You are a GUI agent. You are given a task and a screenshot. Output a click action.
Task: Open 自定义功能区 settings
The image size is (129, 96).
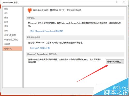click(10, 35)
